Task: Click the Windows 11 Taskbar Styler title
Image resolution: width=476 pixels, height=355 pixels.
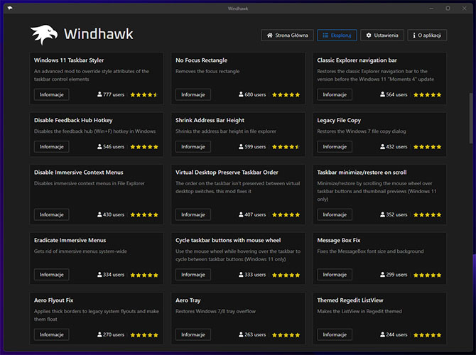Action: coord(69,60)
